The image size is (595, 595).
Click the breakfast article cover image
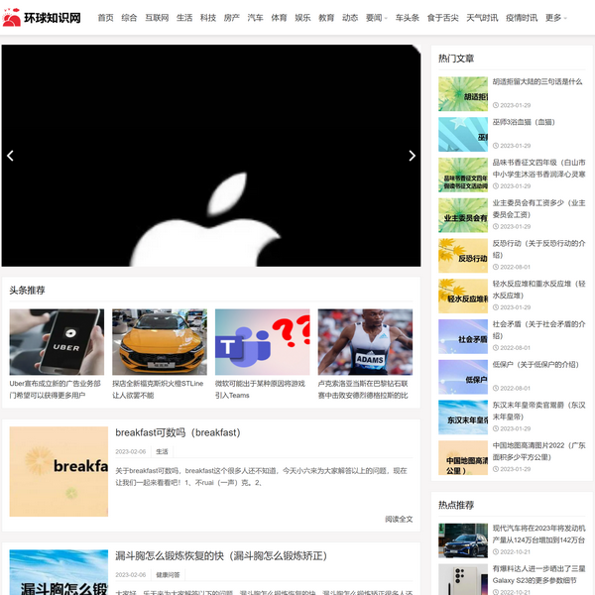click(x=59, y=471)
